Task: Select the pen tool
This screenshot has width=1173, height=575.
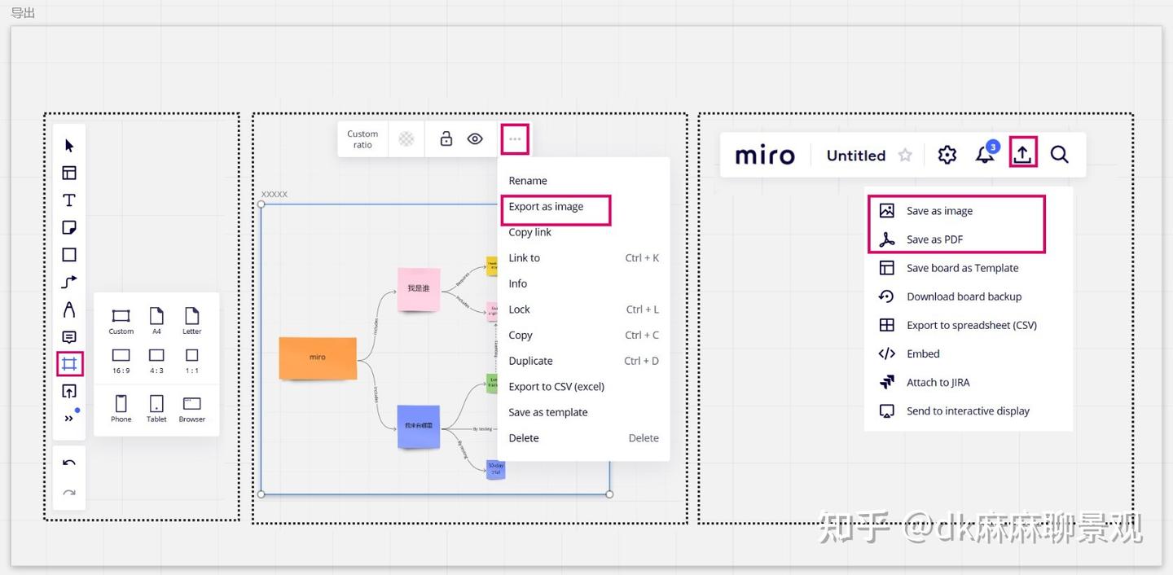Action: (68, 309)
